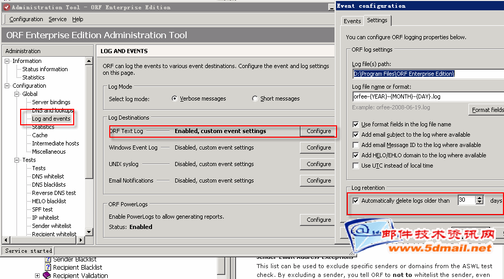The width and height of the screenshot is (504, 279).
Task: Click the Log file(s) path field
Action: pyautogui.click(x=423, y=74)
